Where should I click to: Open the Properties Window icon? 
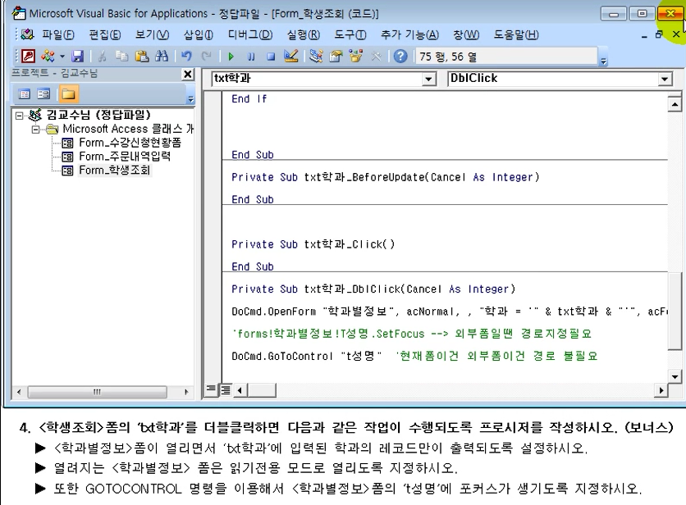coord(336,56)
